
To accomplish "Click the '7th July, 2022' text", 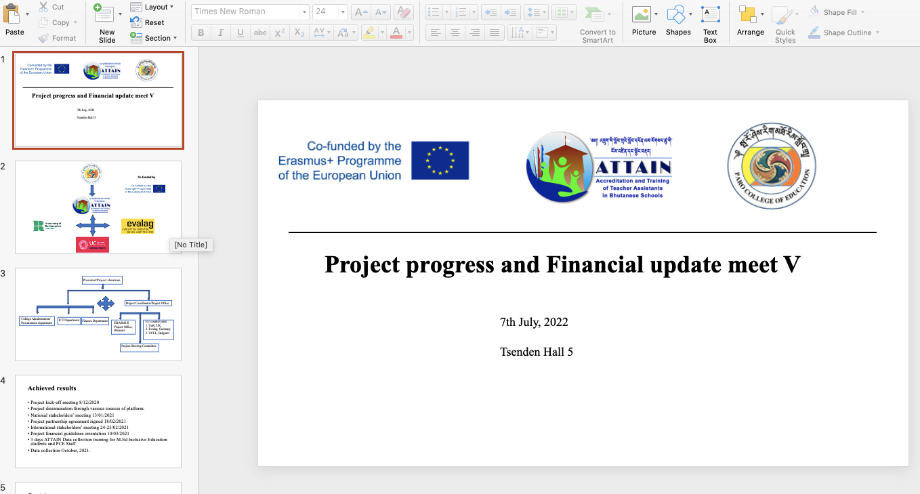I will 534,322.
